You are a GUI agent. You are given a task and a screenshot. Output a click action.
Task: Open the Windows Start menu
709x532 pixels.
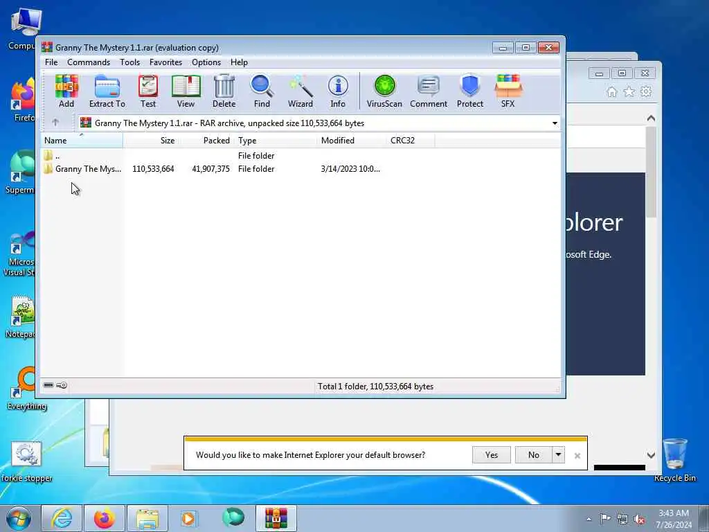[x=19, y=518]
